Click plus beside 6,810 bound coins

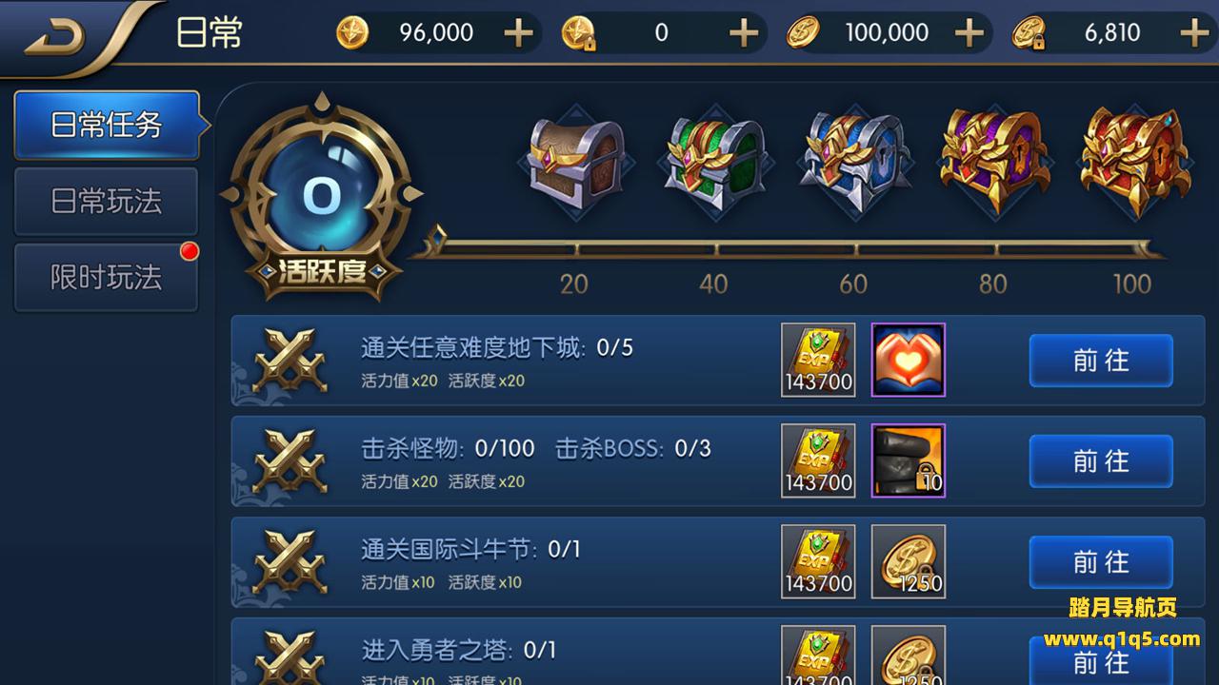pos(1194,33)
